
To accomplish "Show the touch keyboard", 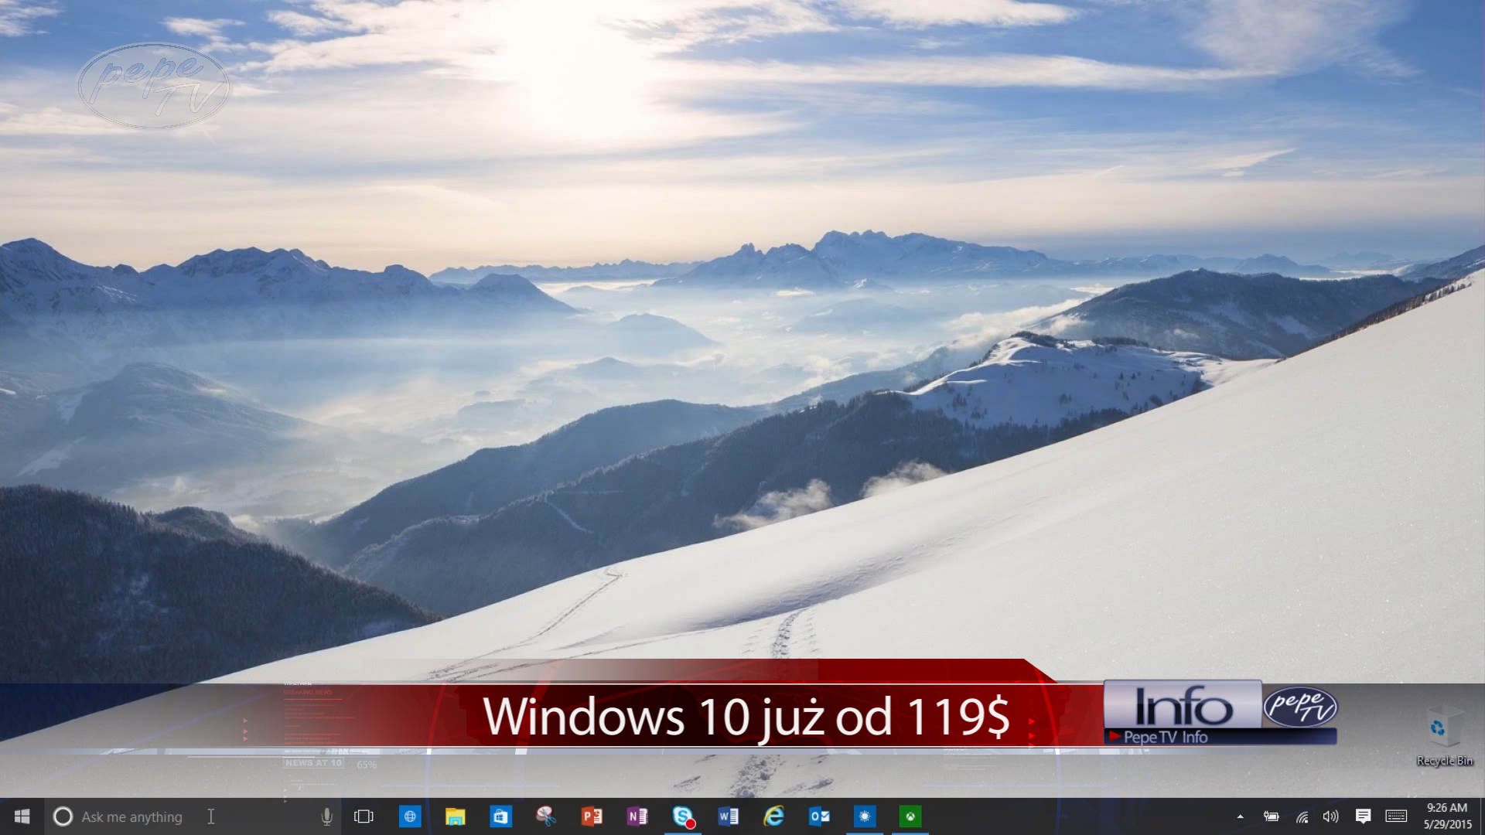I will (x=1396, y=816).
